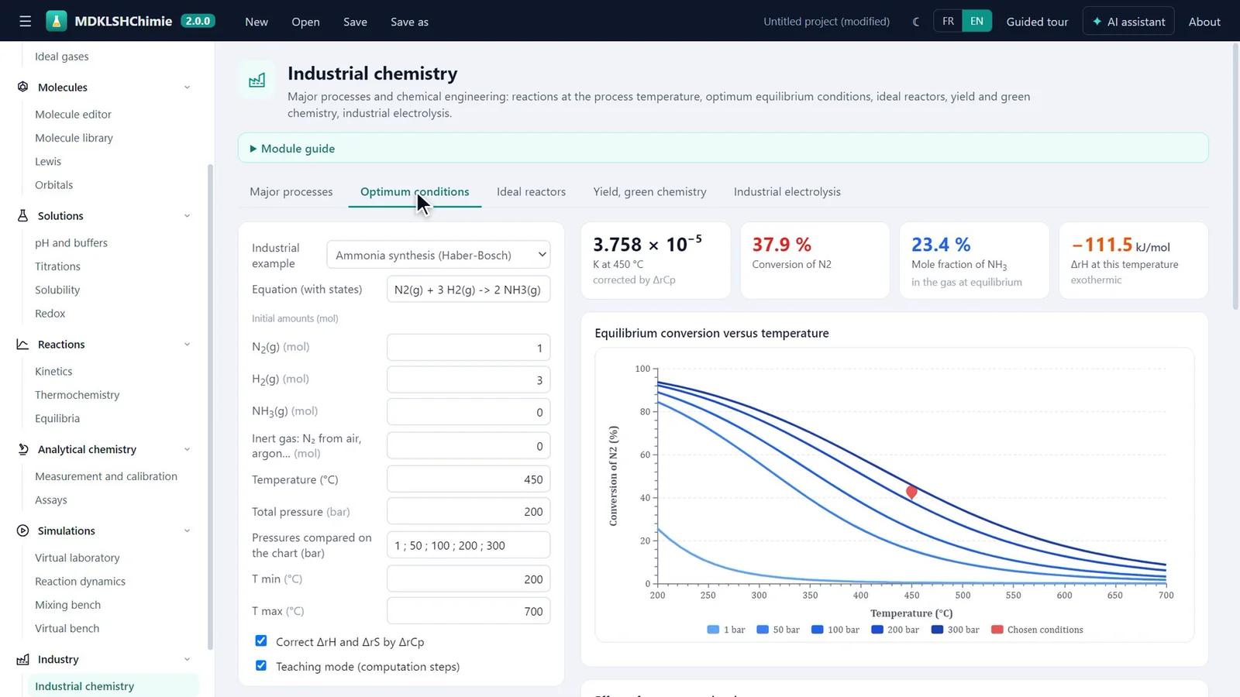Uncheck Teaching mode computation steps
Viewport: 1240px width, 697px height.
tap(261, 665)
